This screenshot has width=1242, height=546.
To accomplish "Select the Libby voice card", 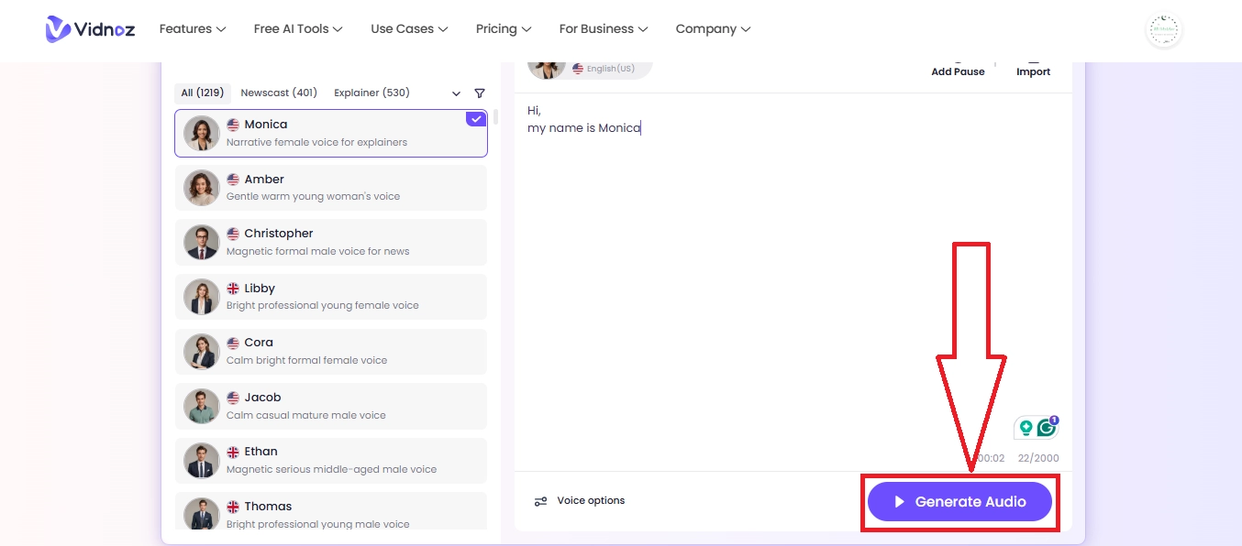I will click(330, 297).
